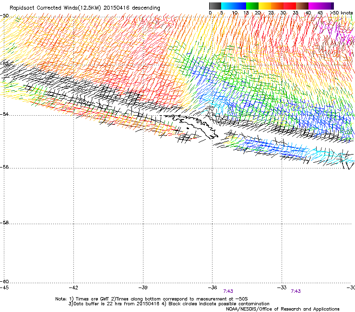Screen dimensions: 355x312
Task: Click the '-45' longitude axis label
Action: 4,288
